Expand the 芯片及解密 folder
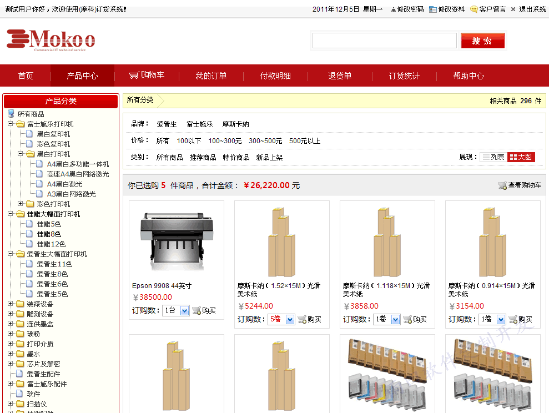Viewport: 549px width, 413px height. [x=10, y=364]
